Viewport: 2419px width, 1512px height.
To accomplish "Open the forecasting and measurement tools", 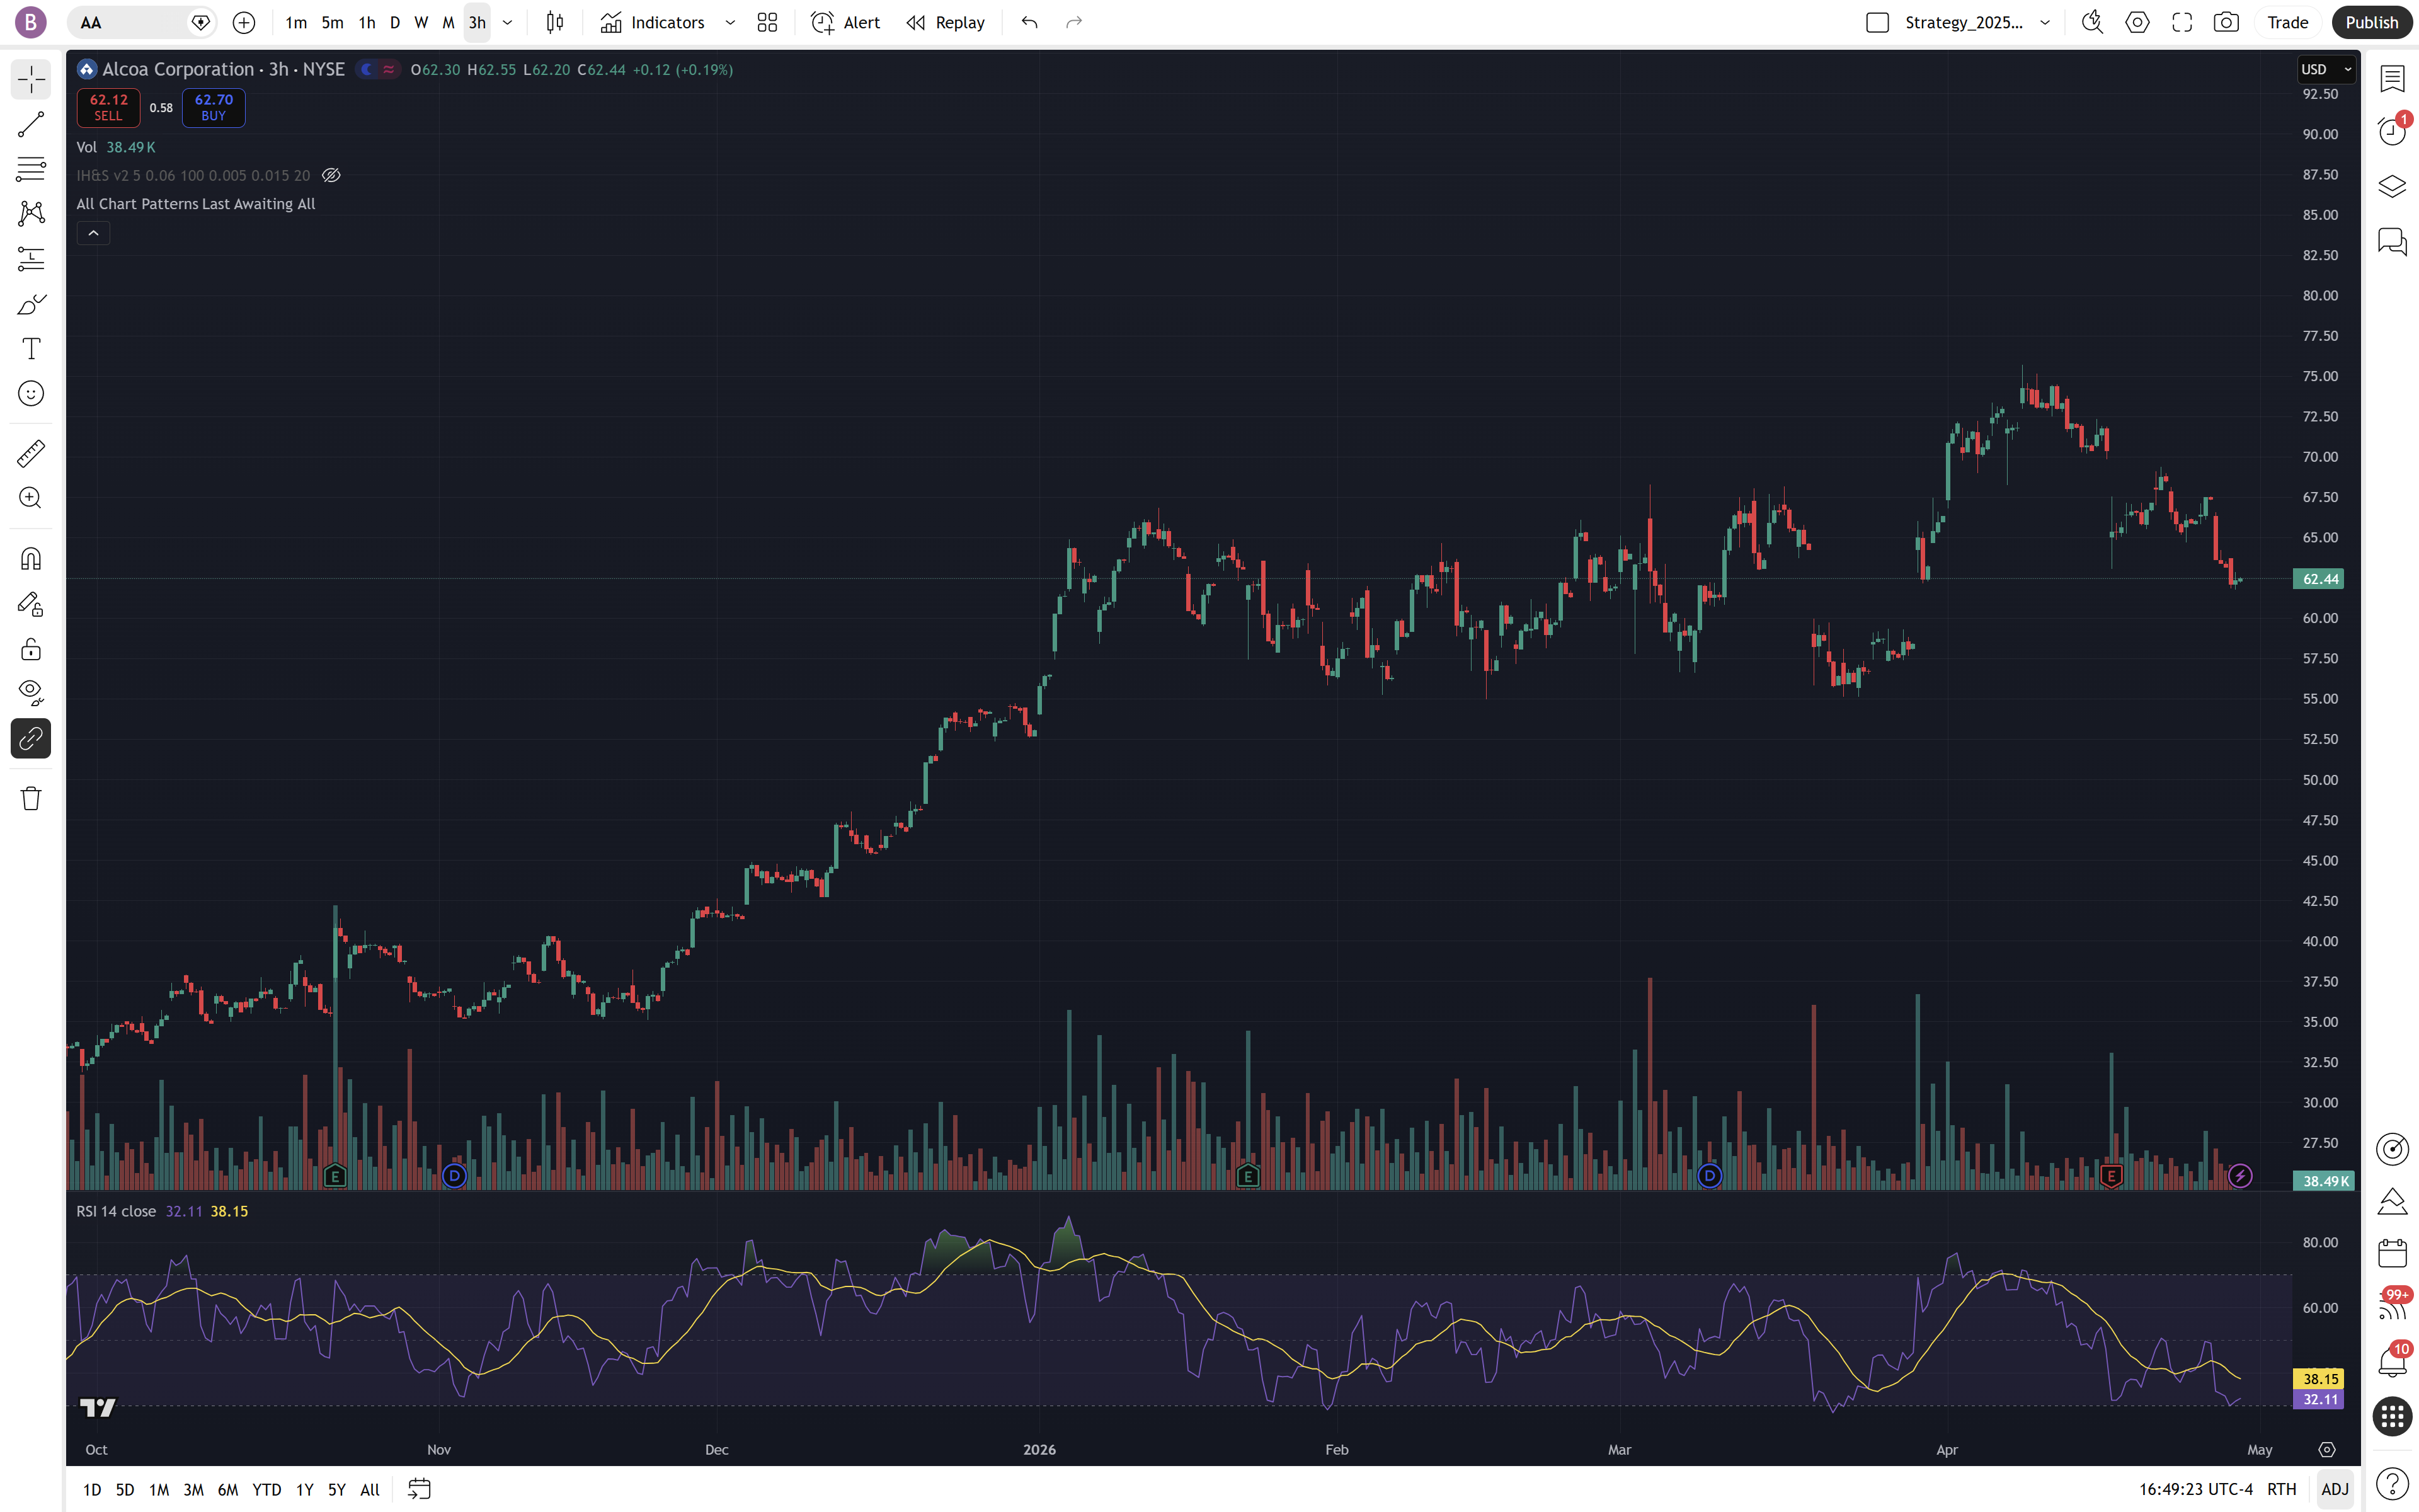I will click(31, 259).
